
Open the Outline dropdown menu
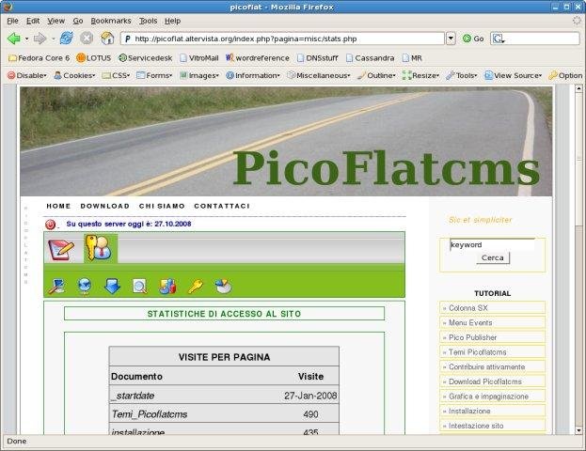376,75
